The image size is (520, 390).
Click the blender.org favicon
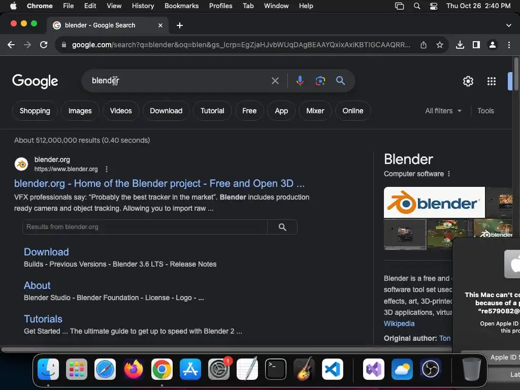point(21,164)
